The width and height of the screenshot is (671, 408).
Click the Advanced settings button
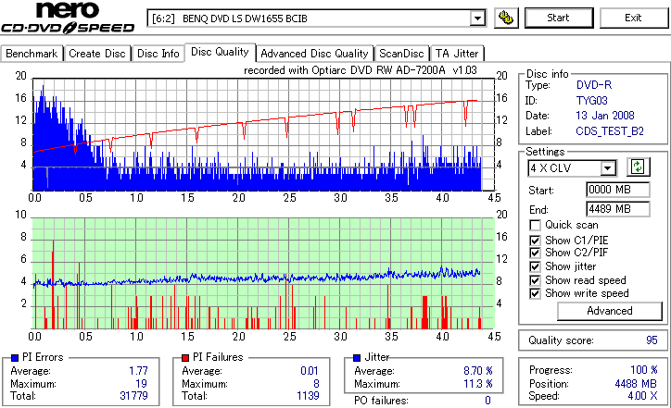pos(610,311)
